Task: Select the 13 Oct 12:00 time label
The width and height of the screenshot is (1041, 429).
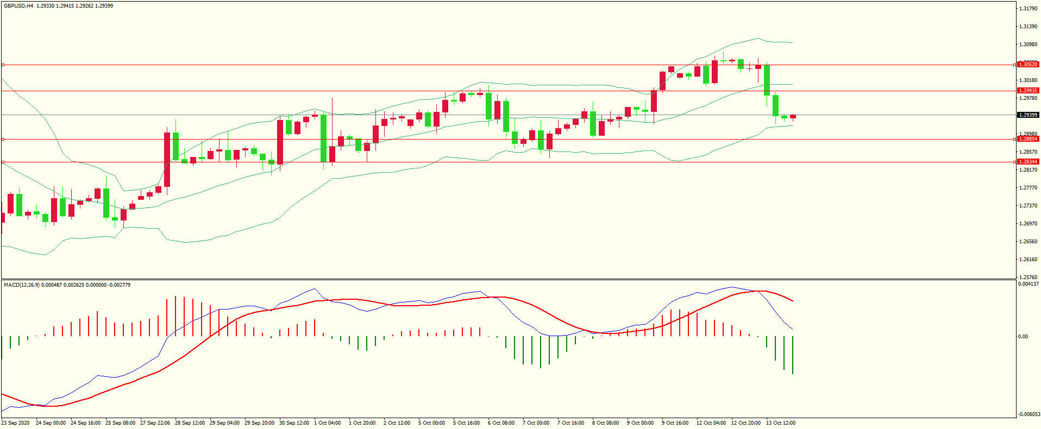Action: pos(780,423)
